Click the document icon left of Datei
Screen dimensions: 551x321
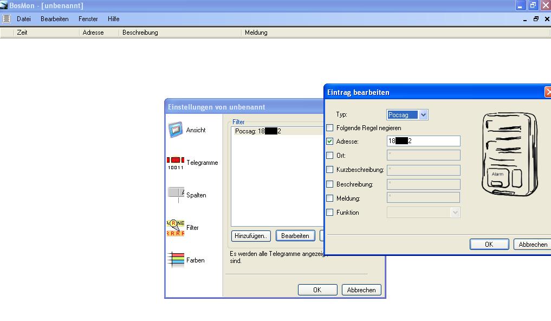(7, 18)
